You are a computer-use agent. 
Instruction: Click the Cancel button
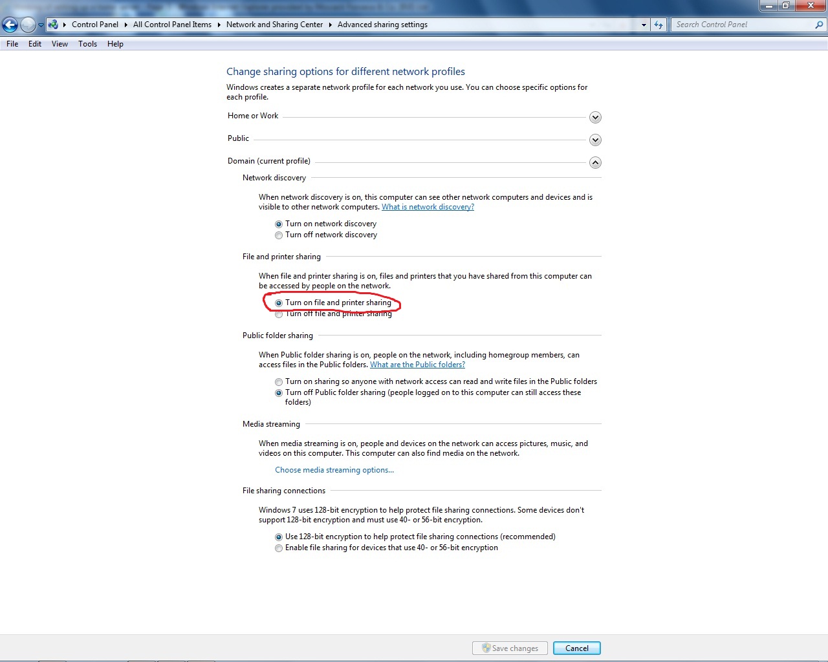click(x=577, y=648)
